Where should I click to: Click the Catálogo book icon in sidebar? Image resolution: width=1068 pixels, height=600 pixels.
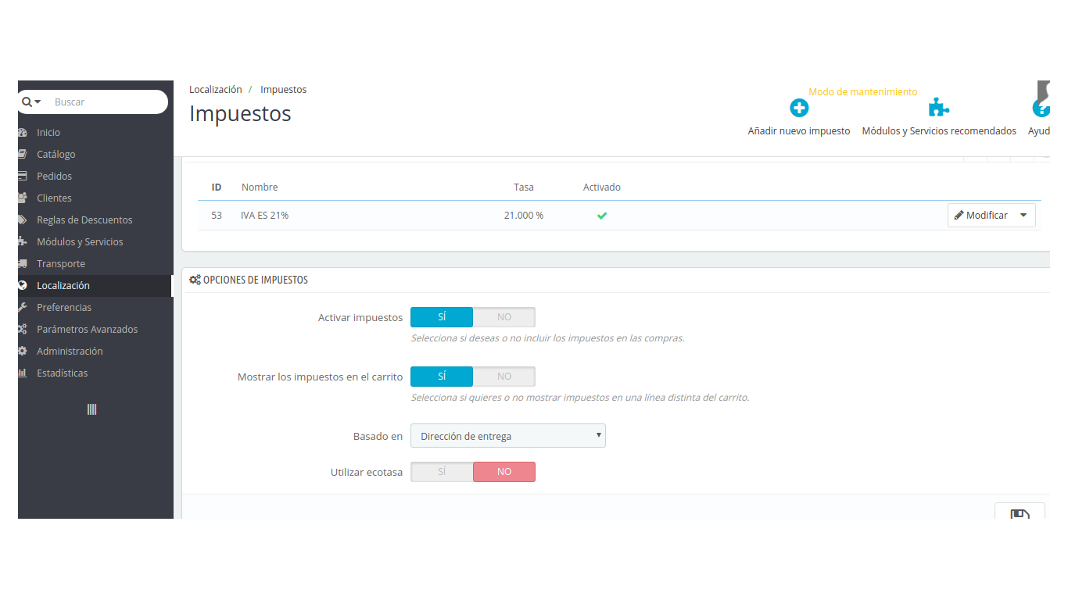(23, 155)
